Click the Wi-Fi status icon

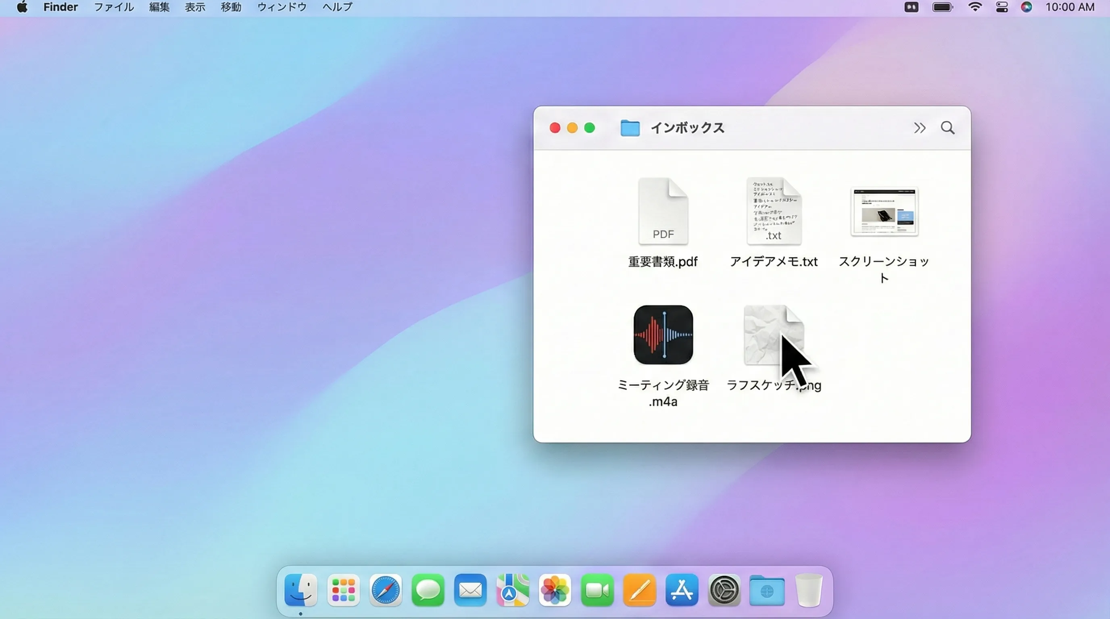tap(975, 7)
